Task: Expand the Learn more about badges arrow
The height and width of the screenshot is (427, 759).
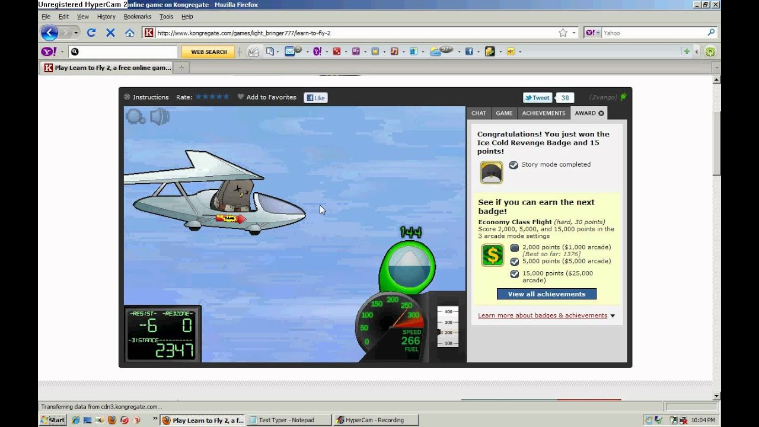Action: coord(613,316)
